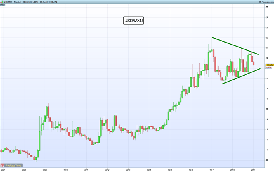
Task: Select the USD/MXN text box annotation
Action: (x=133, y=21)
